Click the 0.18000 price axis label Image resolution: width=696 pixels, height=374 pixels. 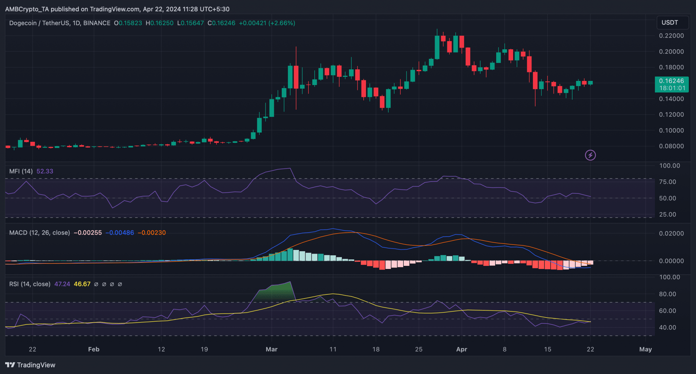[x=672, y=67]
